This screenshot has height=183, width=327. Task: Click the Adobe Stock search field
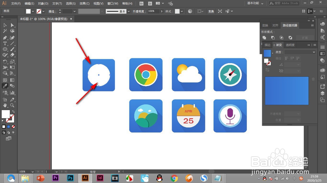[284, 3]
